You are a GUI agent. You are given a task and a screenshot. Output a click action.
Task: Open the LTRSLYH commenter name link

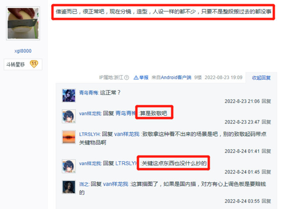click(89, 134)
